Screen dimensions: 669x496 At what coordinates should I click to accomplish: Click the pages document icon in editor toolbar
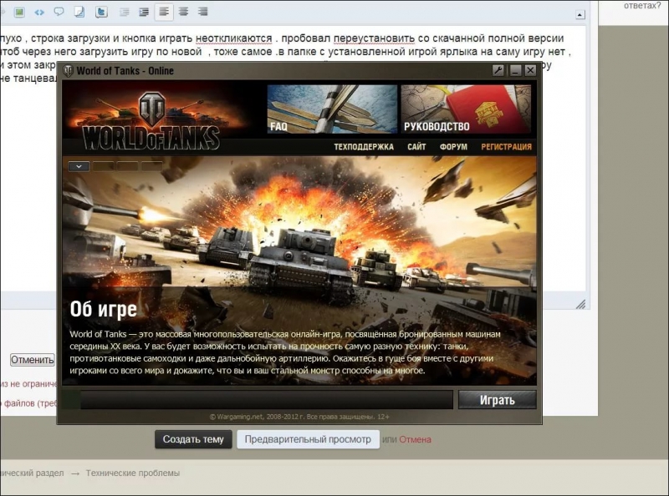pyautogui.click(x=79, y=12)
